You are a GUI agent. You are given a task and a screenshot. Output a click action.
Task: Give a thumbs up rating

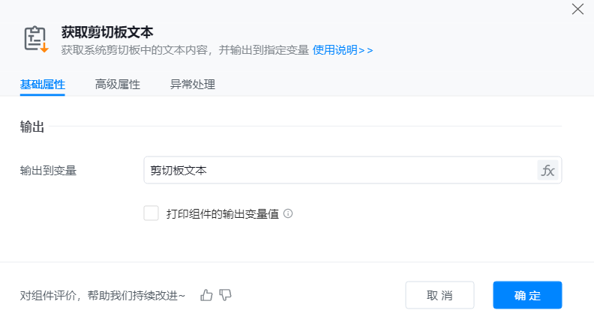pyautogui.click(x=207, y=295)
